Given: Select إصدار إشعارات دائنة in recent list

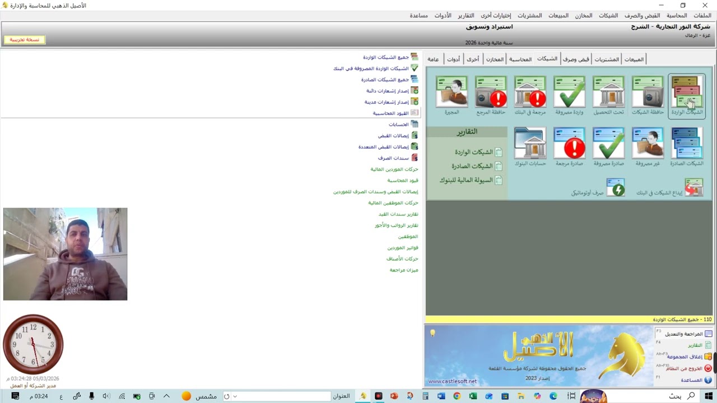Looking at the screenshot, I should [x=392, y=91].
